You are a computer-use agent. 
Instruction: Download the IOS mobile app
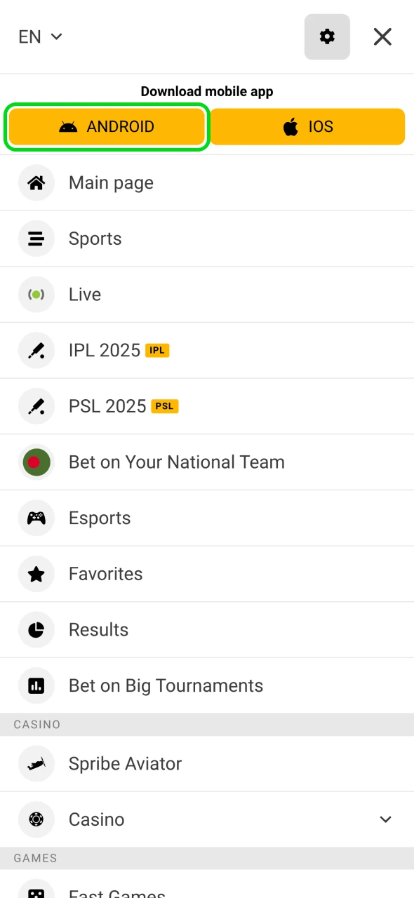point(307,126)
